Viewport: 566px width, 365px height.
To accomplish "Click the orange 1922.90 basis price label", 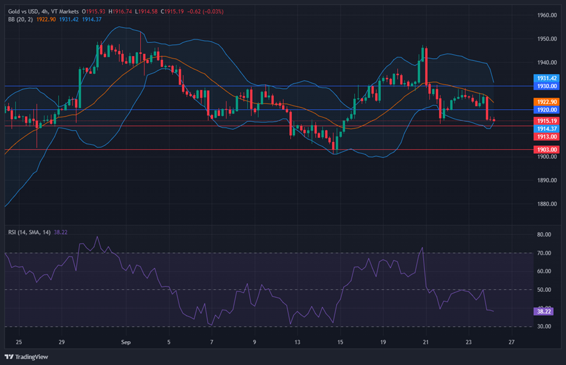I will [546, 102].
